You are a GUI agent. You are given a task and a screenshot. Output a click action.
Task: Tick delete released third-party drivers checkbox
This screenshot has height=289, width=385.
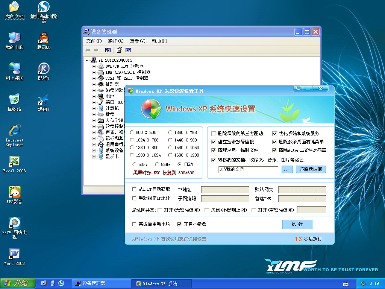point(214,134)
